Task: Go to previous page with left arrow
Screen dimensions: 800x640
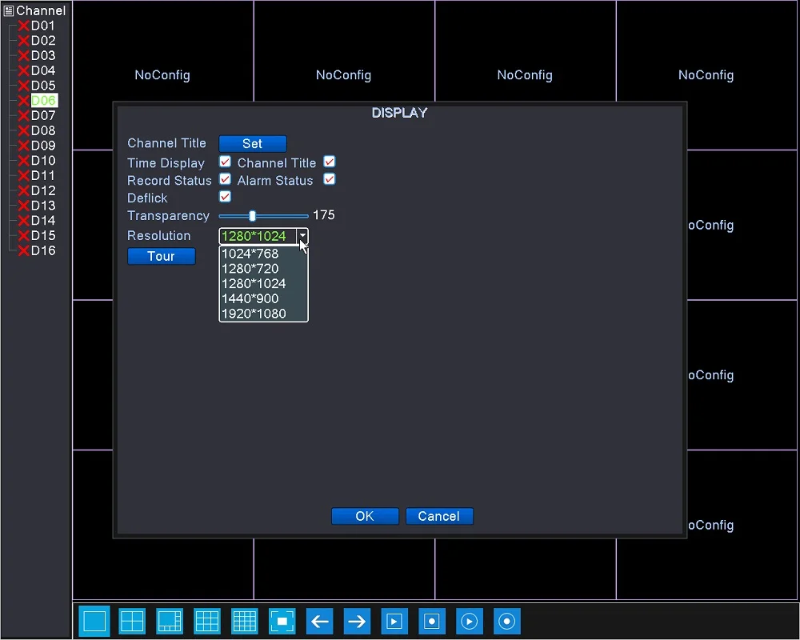Action: point(319,621)
